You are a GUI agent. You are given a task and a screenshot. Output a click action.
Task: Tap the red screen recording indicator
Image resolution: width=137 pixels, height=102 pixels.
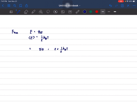[x=121, y=1]
